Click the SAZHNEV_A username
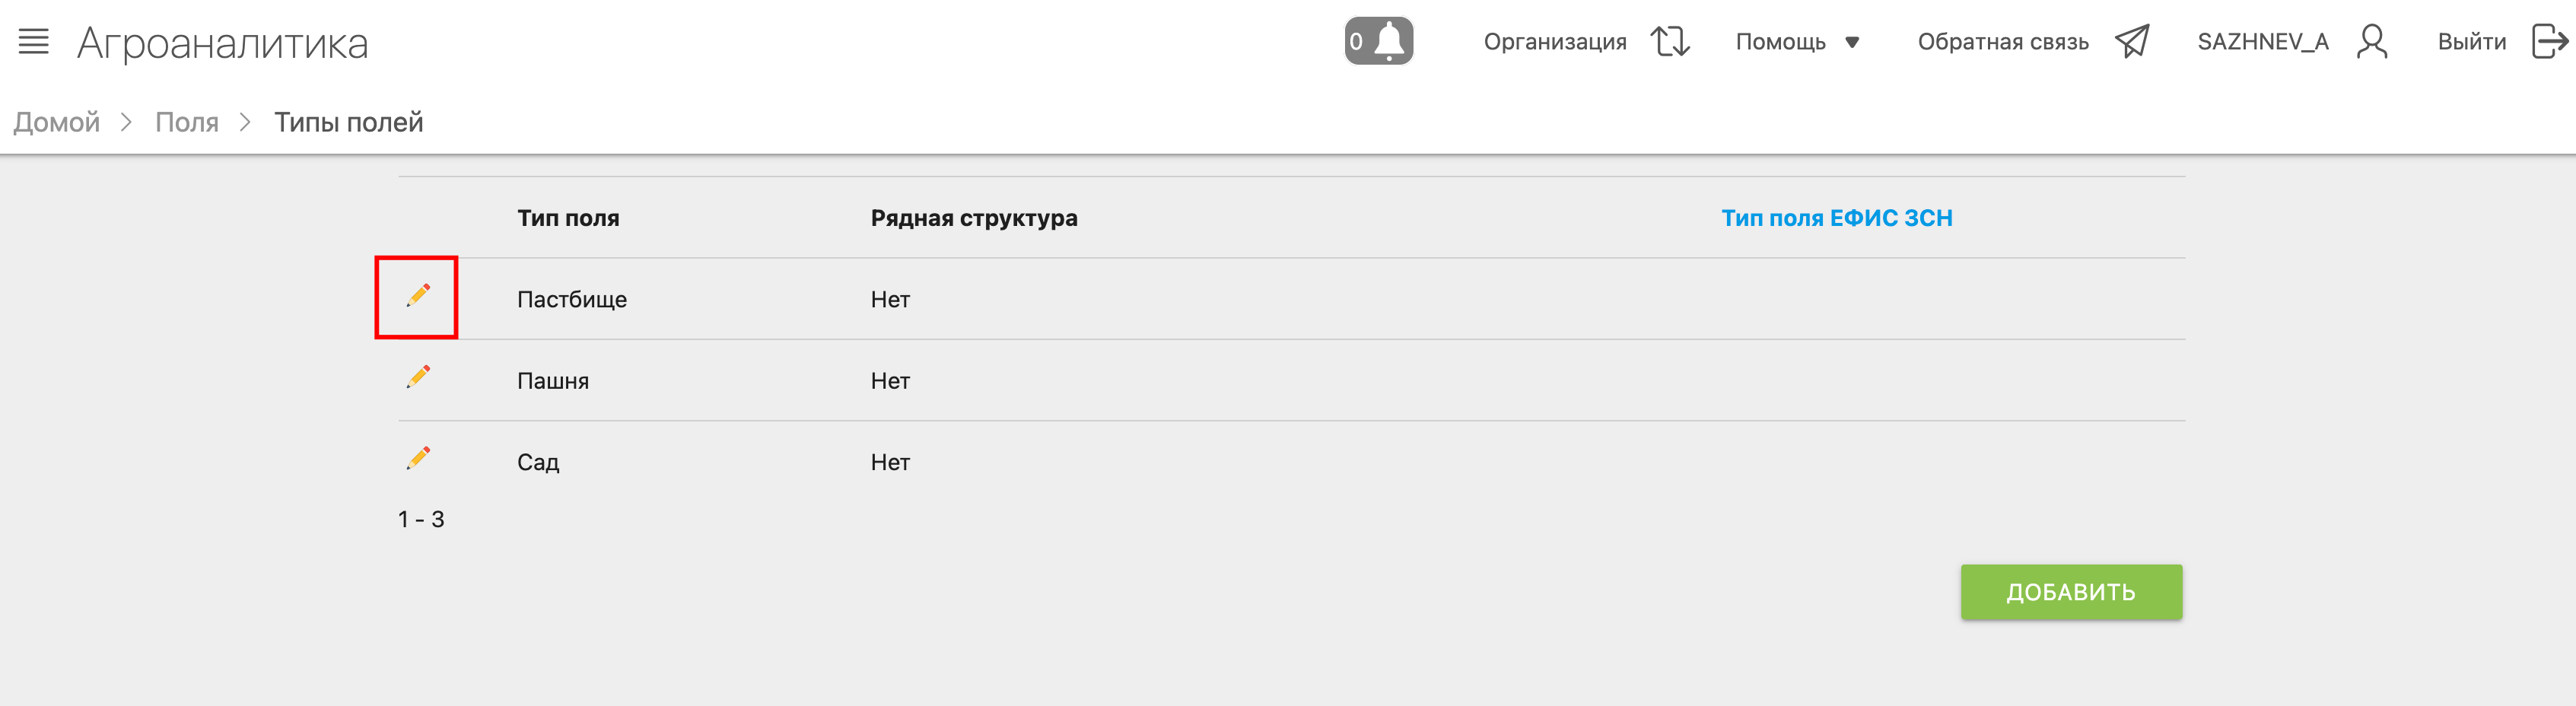2576x706 pixels. pyautogui.click(x=2262, y=42)
